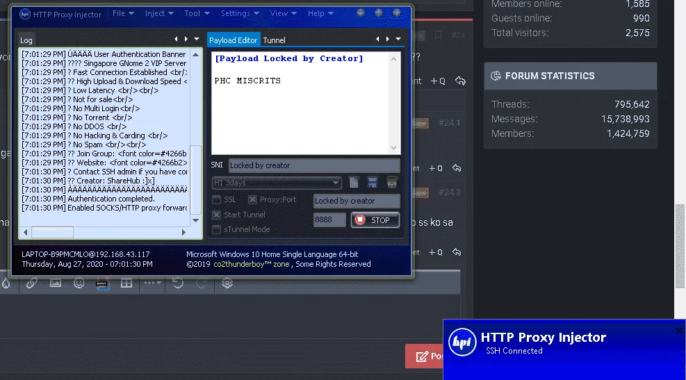
Task: Click the new profile document icon
Action: coord(354,182)
